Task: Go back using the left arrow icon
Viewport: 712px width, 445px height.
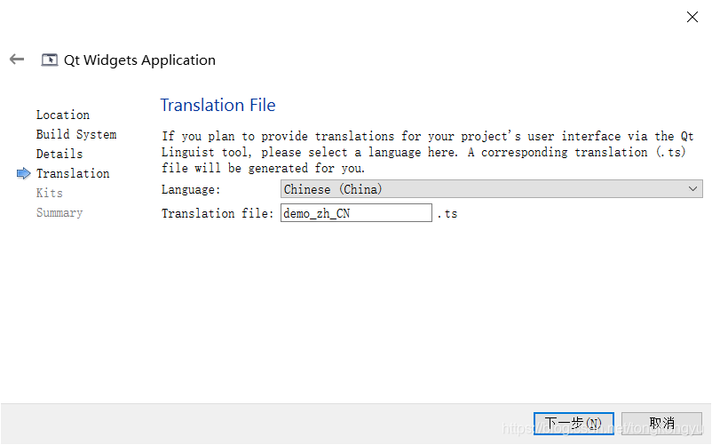Action: point(17,59)
